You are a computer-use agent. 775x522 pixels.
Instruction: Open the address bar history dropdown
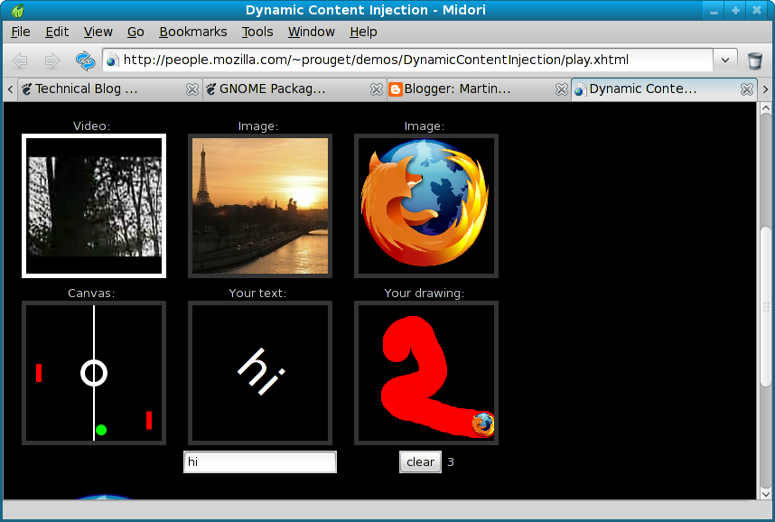[x=725, y=61]
